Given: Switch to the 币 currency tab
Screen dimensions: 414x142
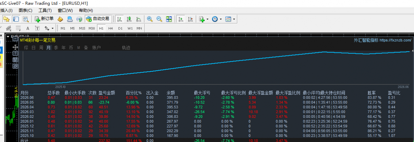Looking at the screenshot, I should (x=71, y=48).
